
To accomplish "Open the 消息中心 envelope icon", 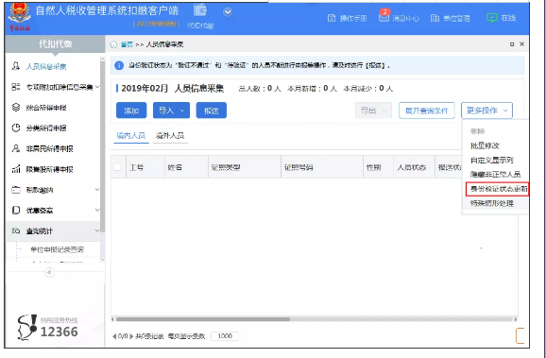I will [384, 18].
